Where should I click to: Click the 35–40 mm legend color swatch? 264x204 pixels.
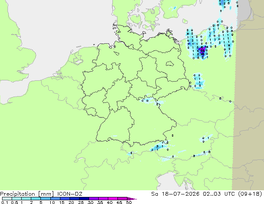coord(103,199)
